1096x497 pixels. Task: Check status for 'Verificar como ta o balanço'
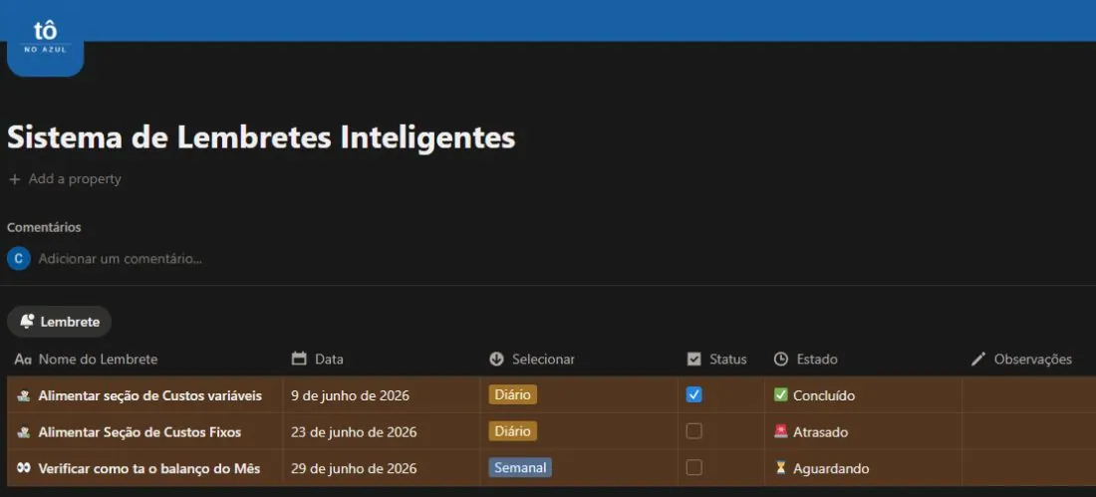coord(694,468)
